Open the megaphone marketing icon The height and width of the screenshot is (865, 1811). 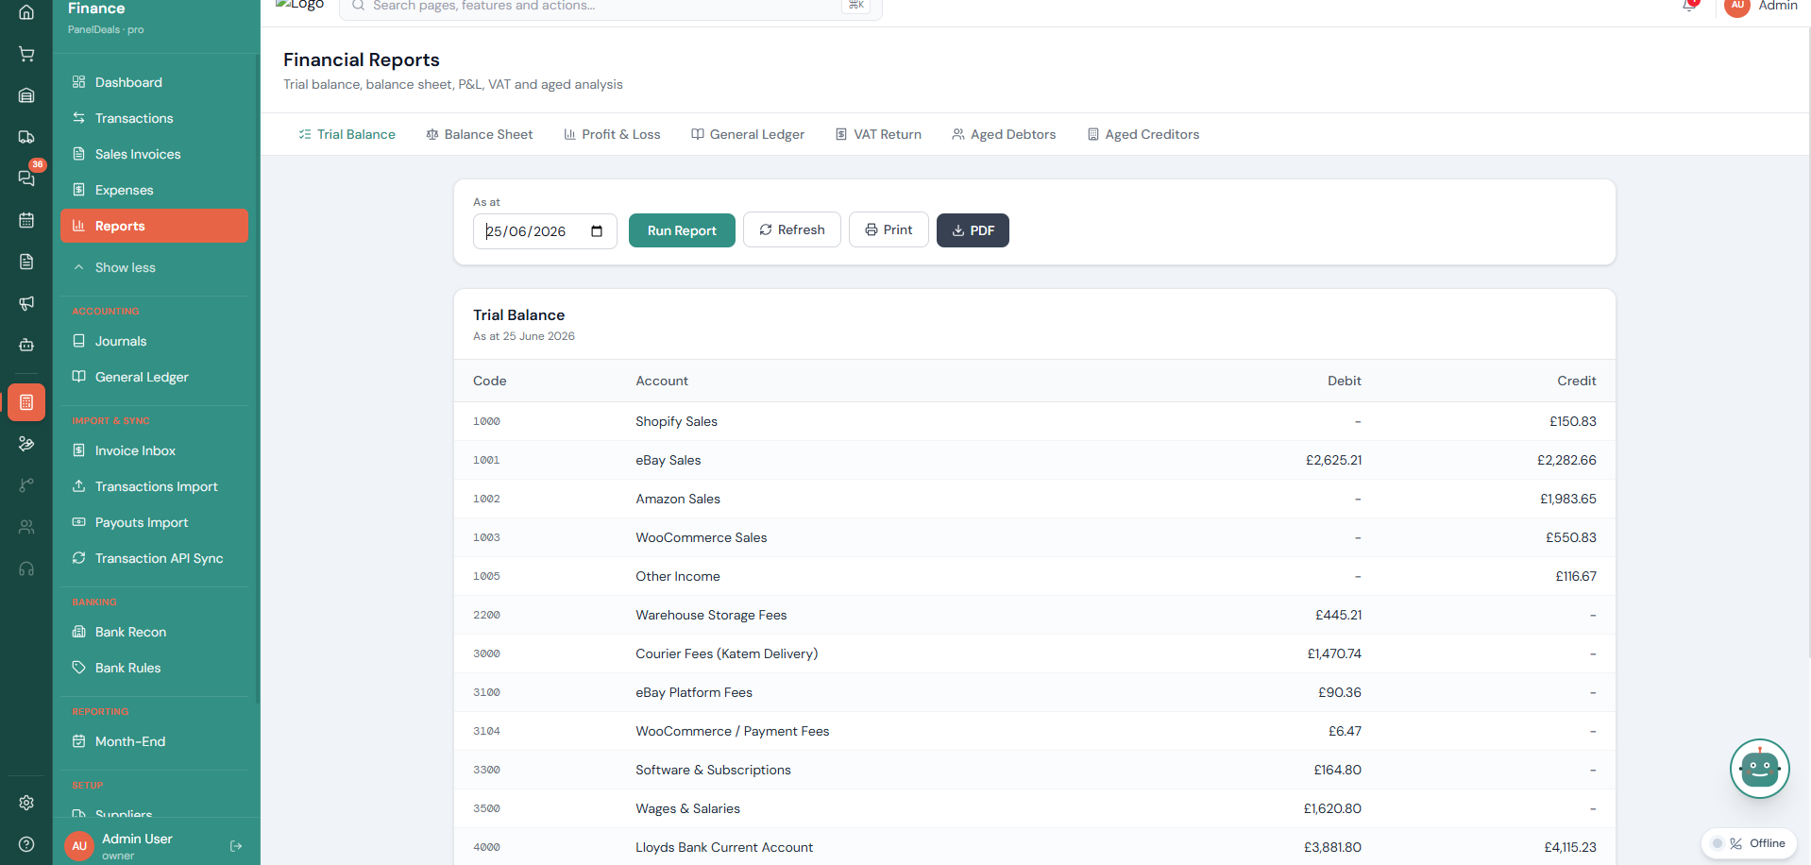pos(26,303)
